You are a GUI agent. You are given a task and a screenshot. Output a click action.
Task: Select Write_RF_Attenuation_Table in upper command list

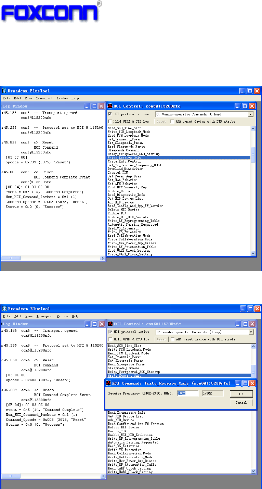132,247
